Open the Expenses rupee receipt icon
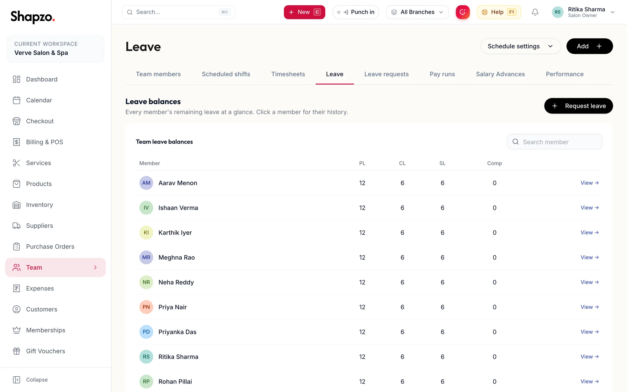This screenshot has height=392, width=627. click(x=17, y=289)
